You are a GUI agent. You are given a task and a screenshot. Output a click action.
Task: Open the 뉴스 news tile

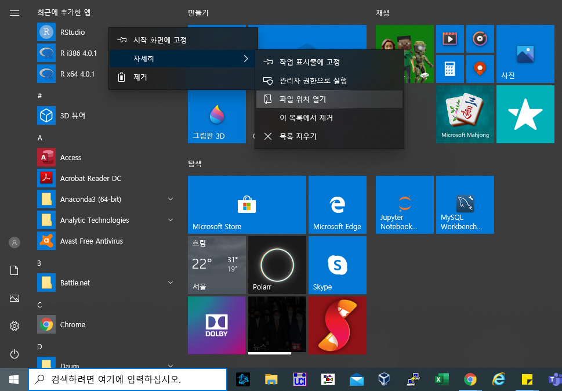click(x=277, y=325)
